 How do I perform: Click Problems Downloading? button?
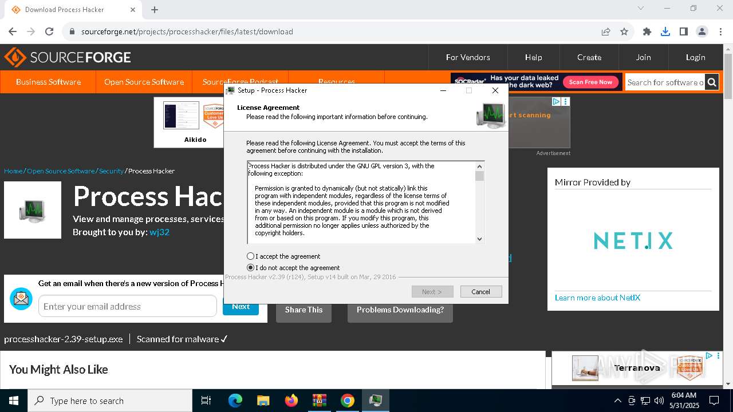(x=400, y=310)
